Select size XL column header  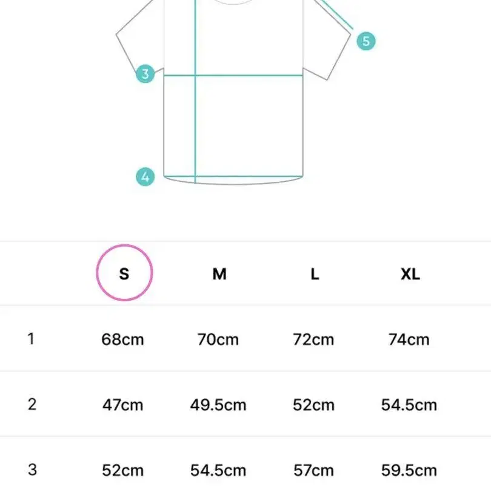tap(410, 274)
